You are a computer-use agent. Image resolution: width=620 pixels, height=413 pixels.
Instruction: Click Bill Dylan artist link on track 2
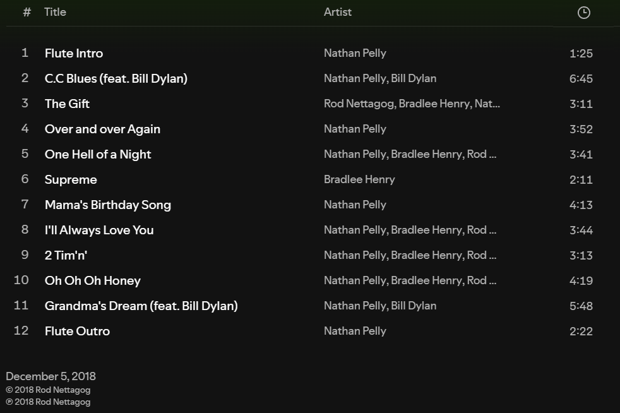tap(414, 79)
